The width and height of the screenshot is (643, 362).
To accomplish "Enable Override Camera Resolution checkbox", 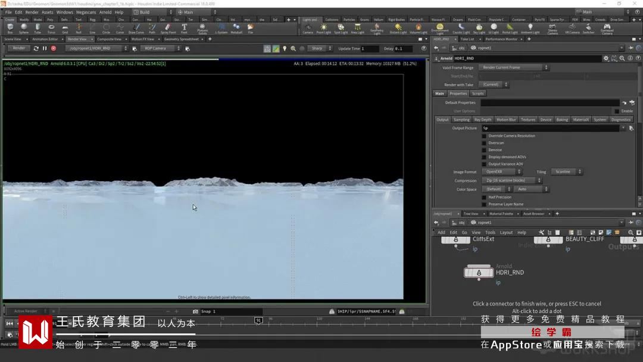I will tap(484, 136).
